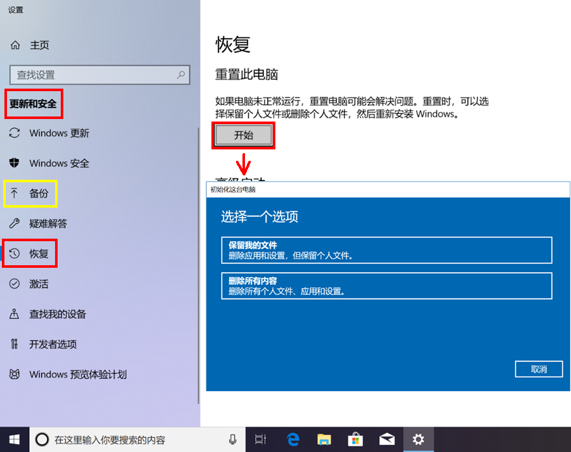This screenshot has width=571, height=452.
Task: Click the taskbar microphone icon
Action: [233, 439]
